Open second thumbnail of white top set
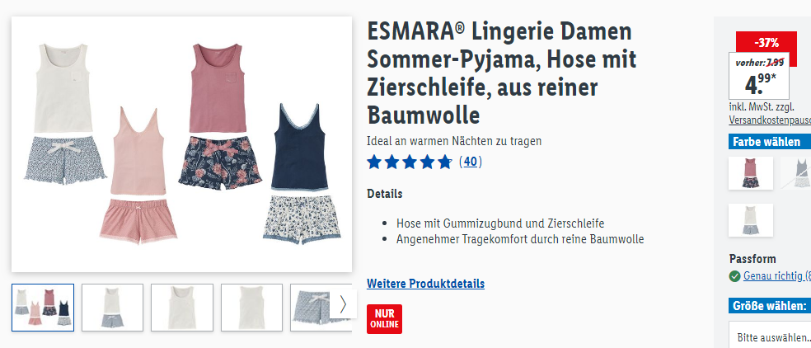811x348 pixels. 112,308
